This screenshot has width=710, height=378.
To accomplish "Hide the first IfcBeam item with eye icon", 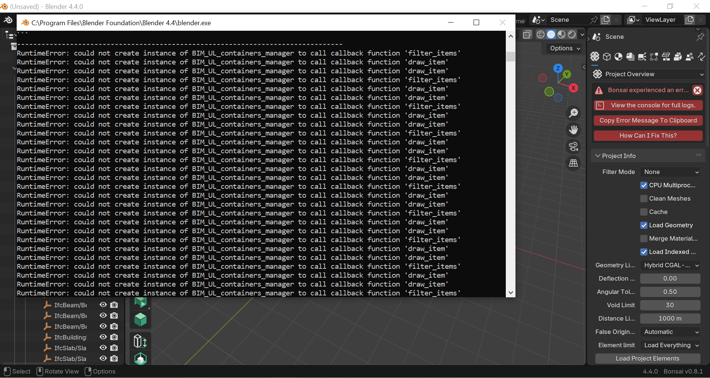I will 103,305.
